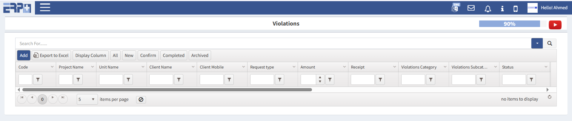572x121 pixels.
Task: Open the notifications bell
Action: (x=488, y=9)
